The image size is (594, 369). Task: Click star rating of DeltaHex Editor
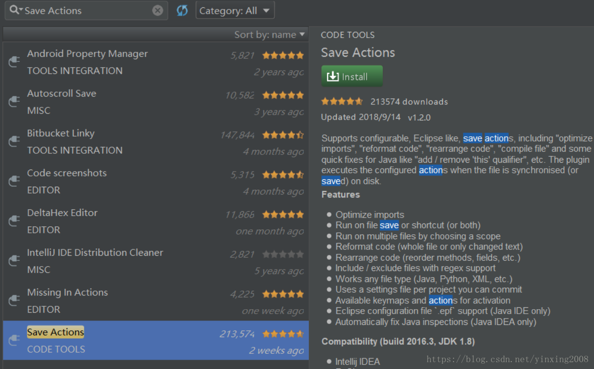[283, 214]
